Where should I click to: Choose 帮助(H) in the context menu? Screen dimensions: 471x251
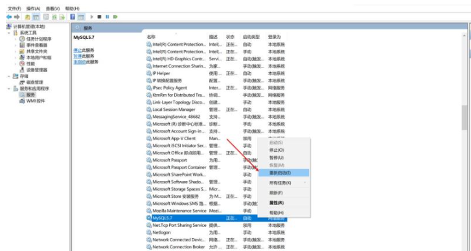tap(284, 213)
